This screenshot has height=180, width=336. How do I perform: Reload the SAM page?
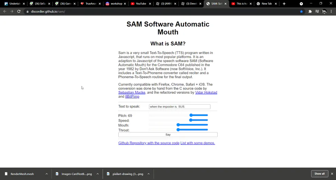click(19, 12)
